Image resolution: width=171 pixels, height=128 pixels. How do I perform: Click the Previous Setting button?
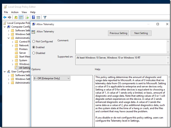click(118, 33)
